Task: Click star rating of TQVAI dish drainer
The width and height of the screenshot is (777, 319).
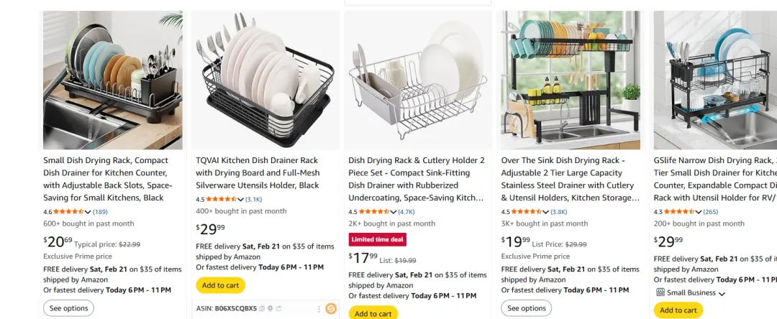Action: 220,199
